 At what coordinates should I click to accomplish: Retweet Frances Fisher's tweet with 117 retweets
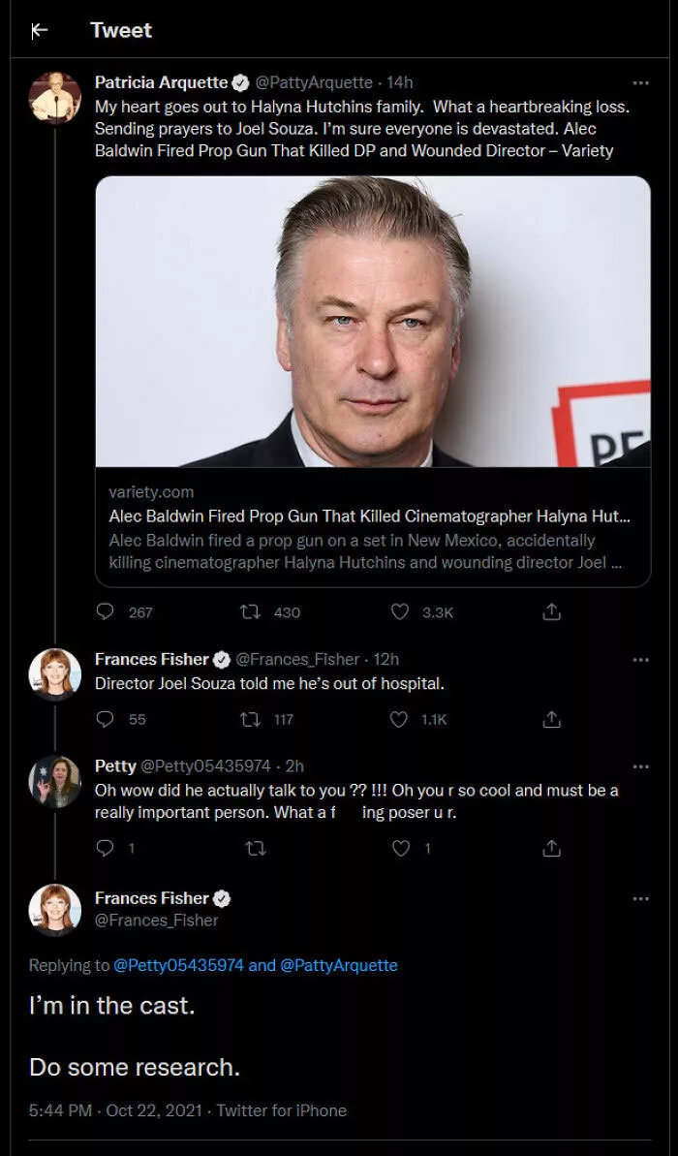pos(250,719)
